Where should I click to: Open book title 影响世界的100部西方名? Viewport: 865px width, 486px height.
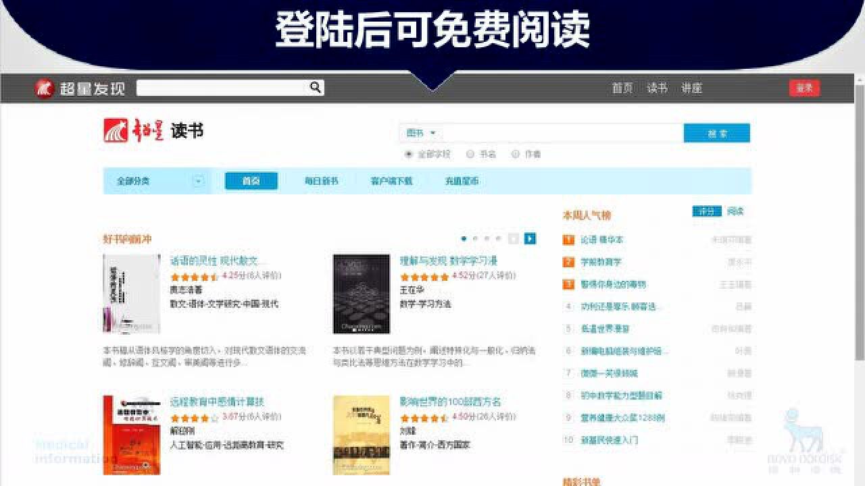click(x=451, y=402)
